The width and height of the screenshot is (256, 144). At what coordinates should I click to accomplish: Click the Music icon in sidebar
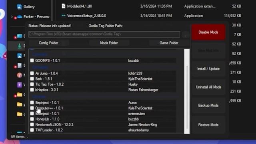tap(20, 75)
